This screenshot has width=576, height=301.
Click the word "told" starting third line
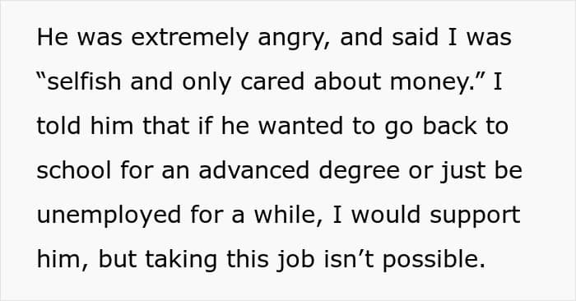coord(58,126)
